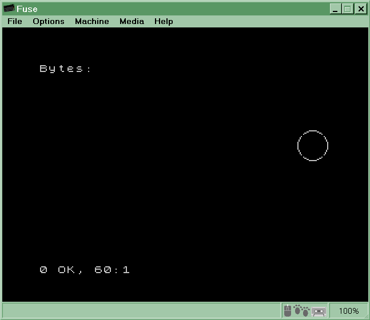Click the 100% emulation speed indicator
The height and width of the screenshot is (320, 370).
coord(348,311)
